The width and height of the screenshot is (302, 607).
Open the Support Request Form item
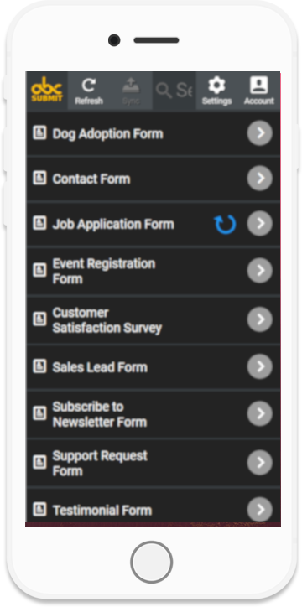(154, 463)
